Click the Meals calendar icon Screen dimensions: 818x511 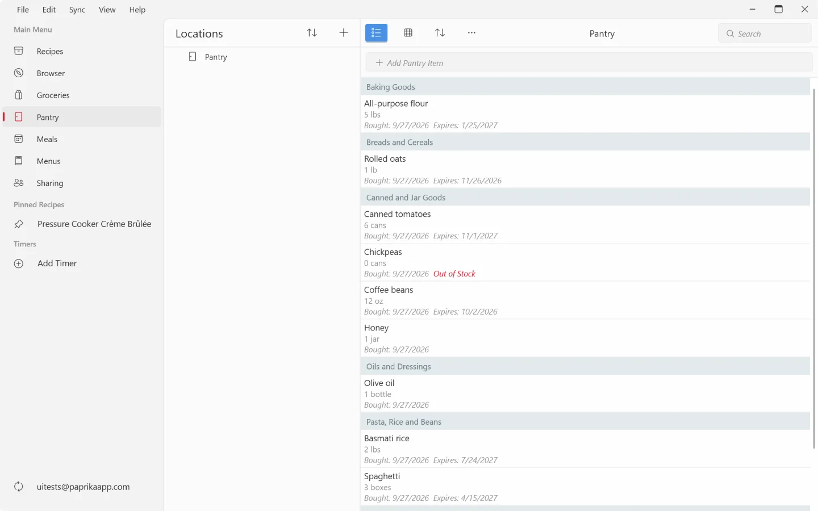[19, 139]
